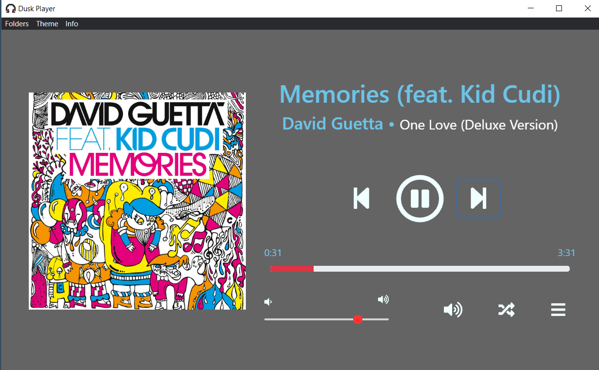The width and height of the screenshot is (599, 370).
Task: Skip to the previous track
Action: tap(361, 199)
